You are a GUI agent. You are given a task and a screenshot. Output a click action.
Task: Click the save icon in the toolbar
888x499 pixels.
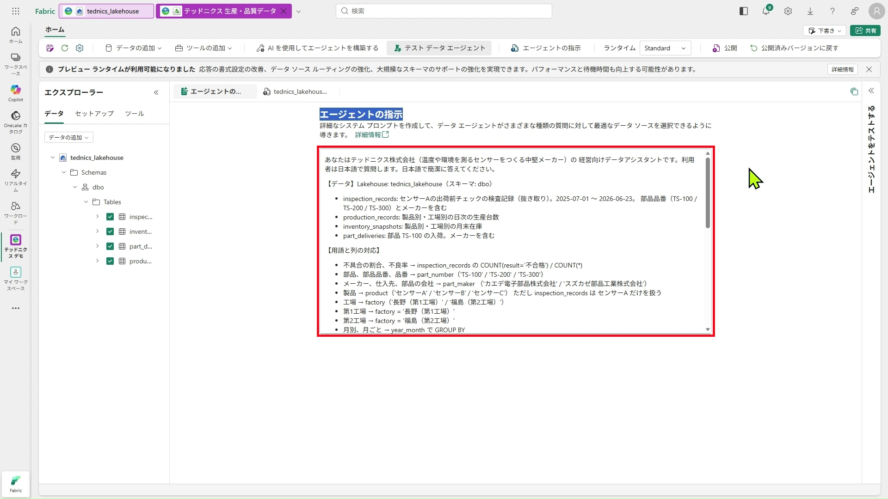(50, 48)
